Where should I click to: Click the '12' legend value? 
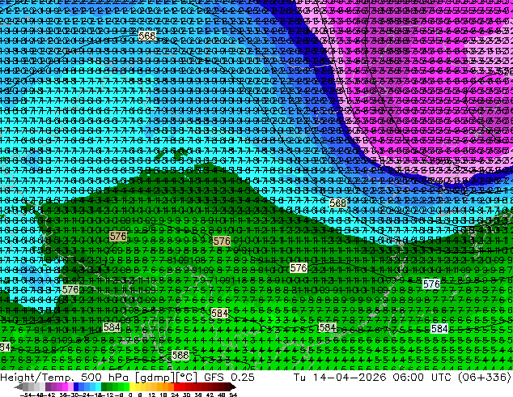(x=151, y=395)
